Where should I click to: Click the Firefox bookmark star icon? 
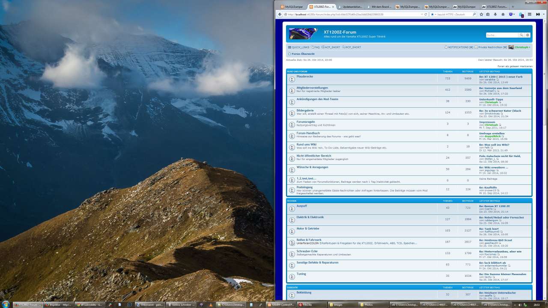tap(482, 14)
